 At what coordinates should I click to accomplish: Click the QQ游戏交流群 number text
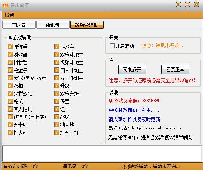click(135, 101)
